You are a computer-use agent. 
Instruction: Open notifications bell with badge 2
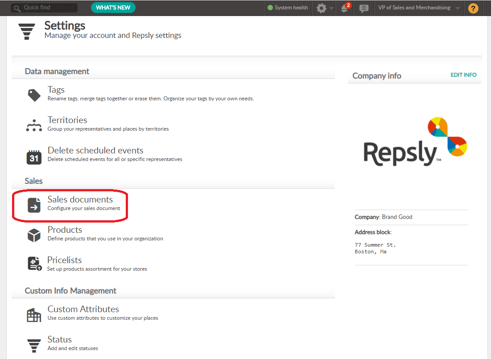[345, 8]
